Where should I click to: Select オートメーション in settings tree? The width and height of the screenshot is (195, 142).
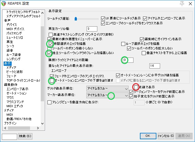[17, 93]
